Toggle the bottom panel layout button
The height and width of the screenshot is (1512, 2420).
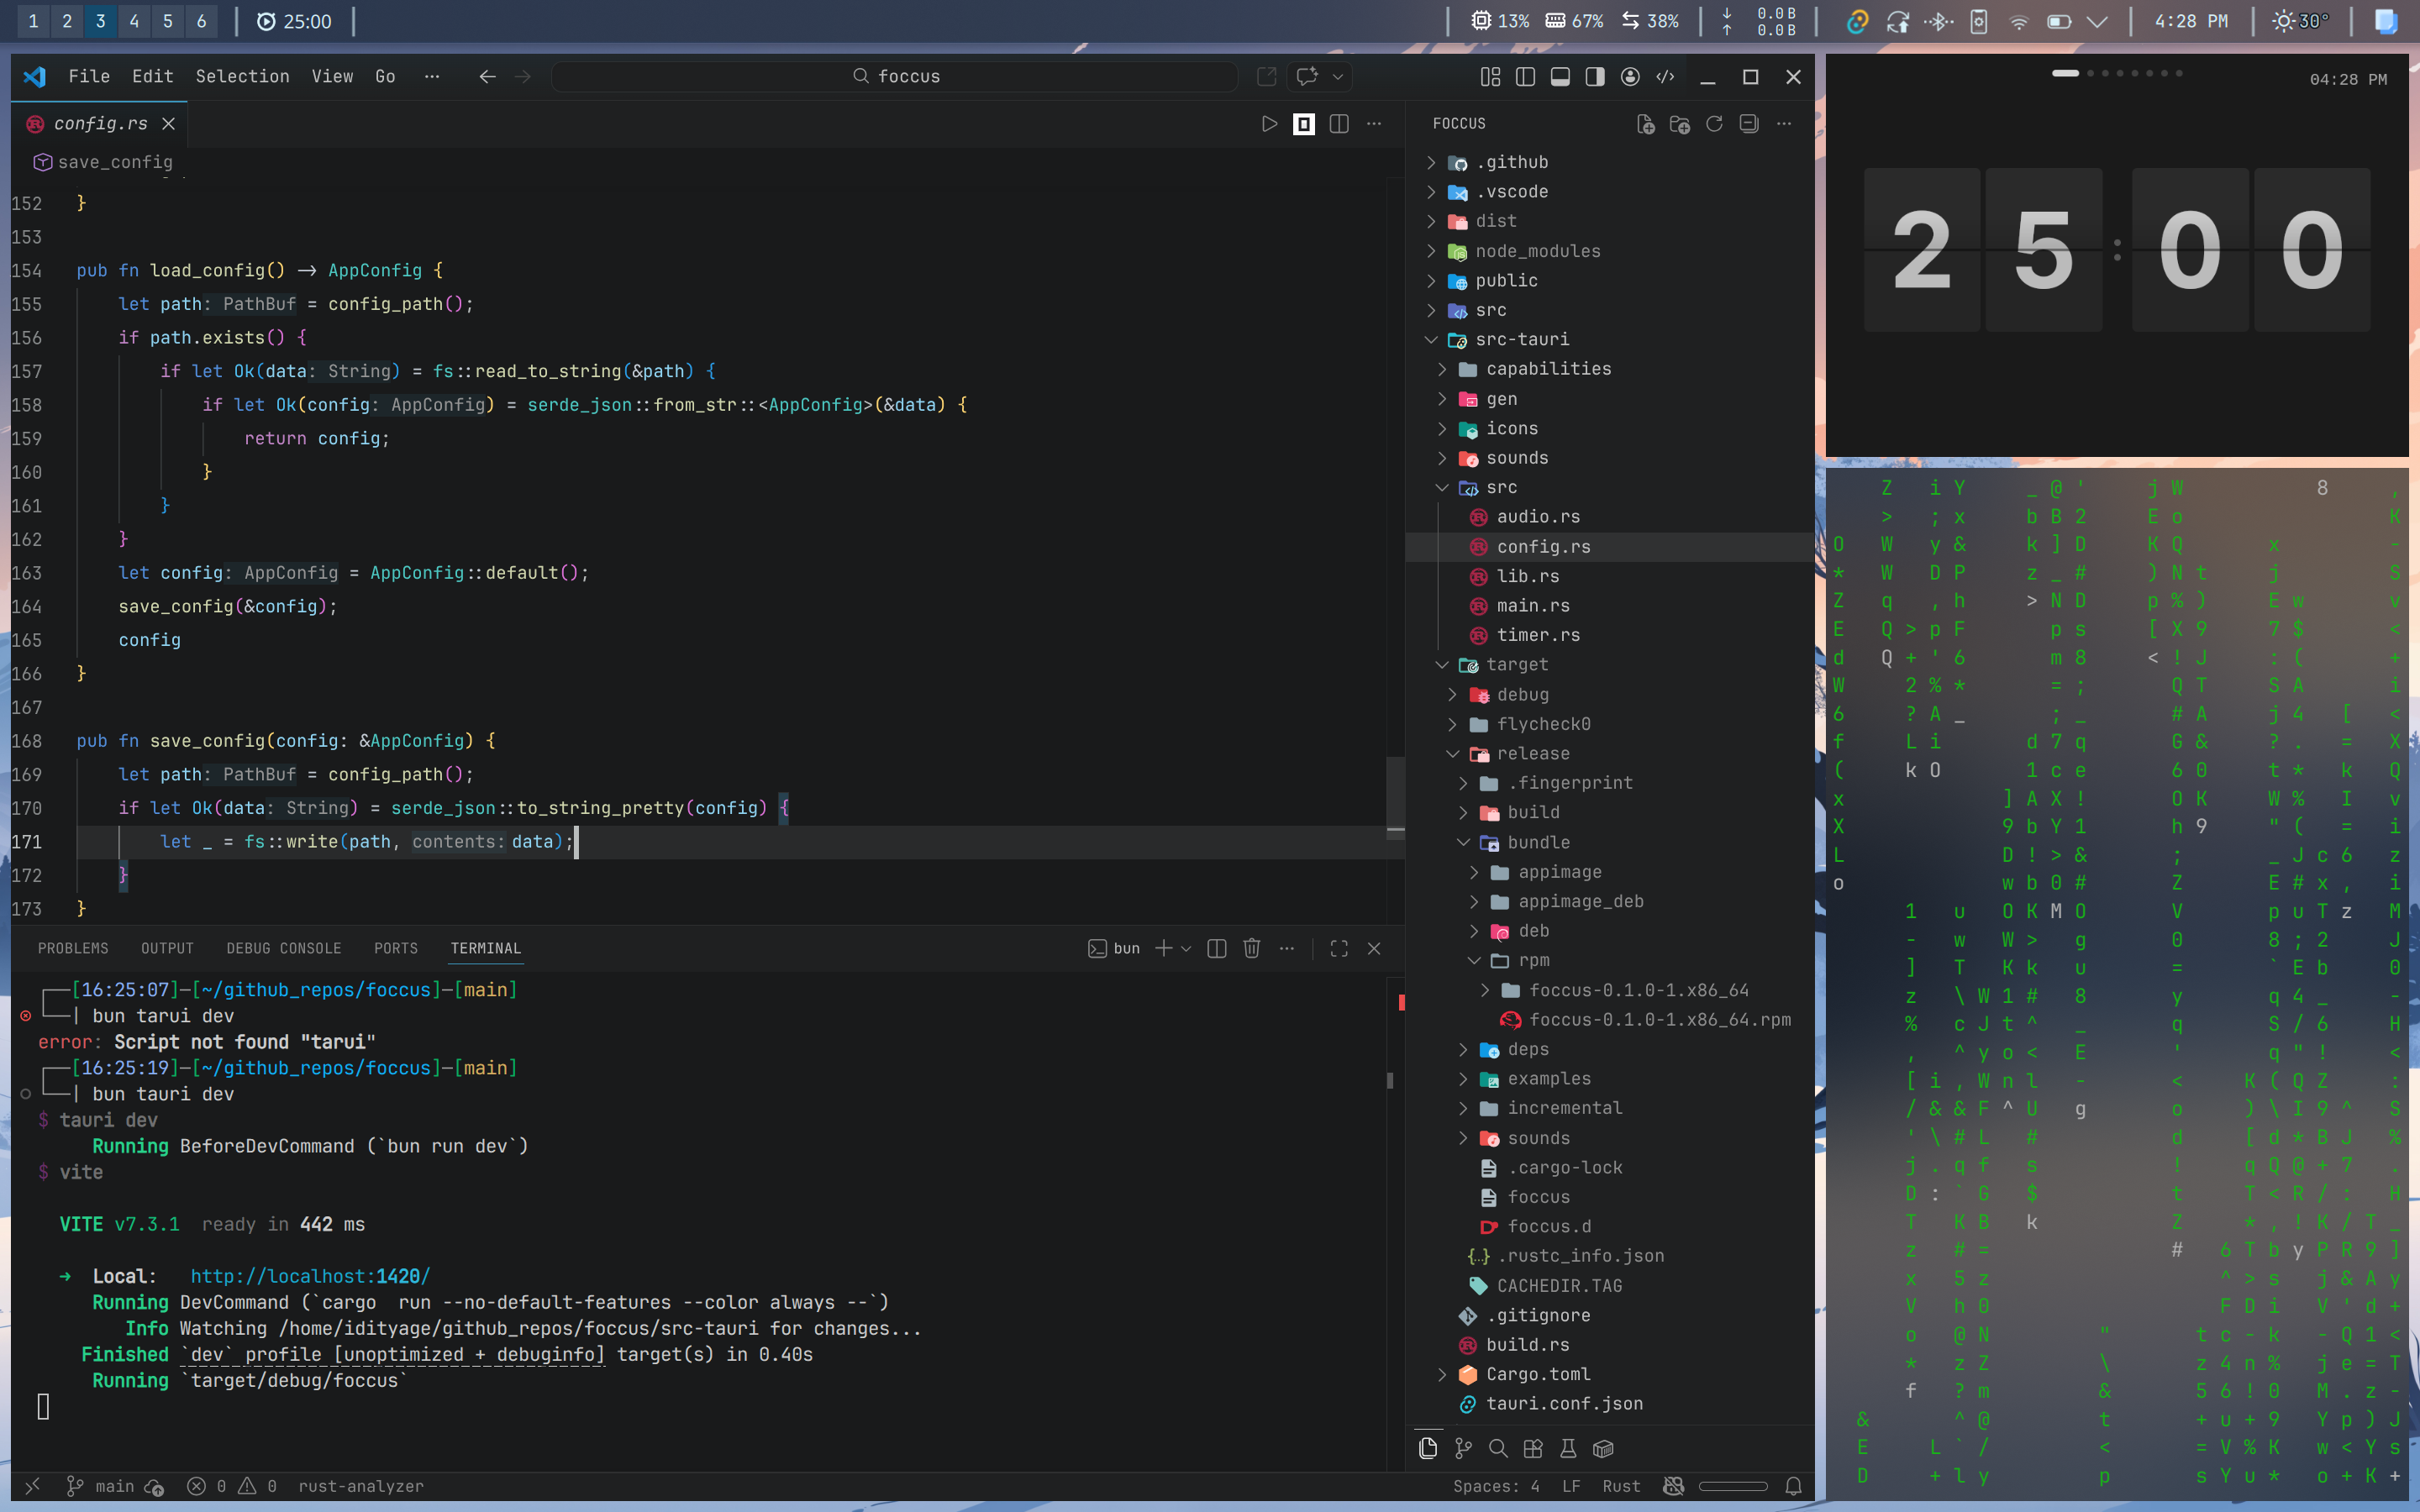tap(1560, 76)
